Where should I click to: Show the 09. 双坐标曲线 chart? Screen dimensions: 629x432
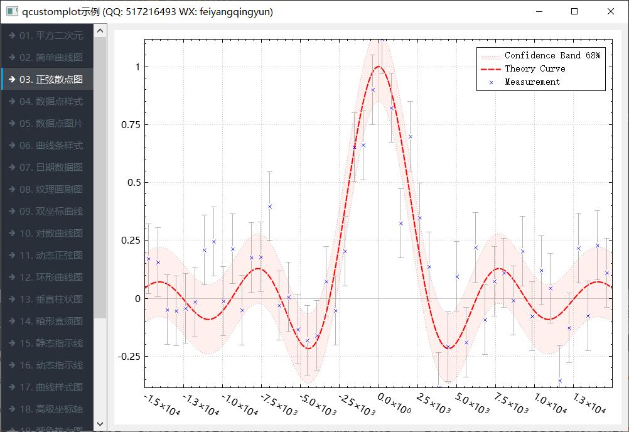click(50, 212)
